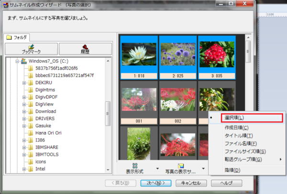The height and width of the screenshot is (194, 287).
Task: Expand the IBMSHARE folder node
Action: pos(24,147)
